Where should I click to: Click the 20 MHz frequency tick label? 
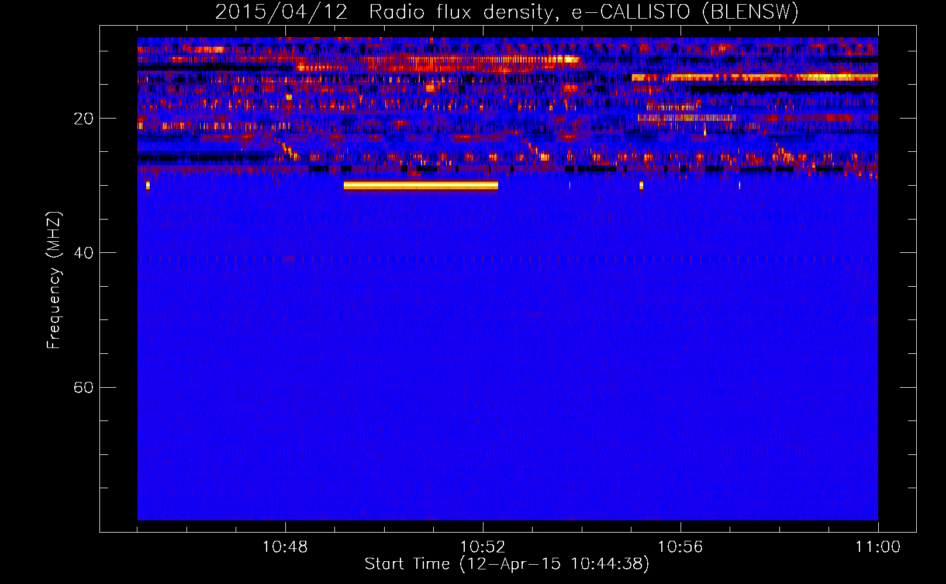tap(84, 119)
